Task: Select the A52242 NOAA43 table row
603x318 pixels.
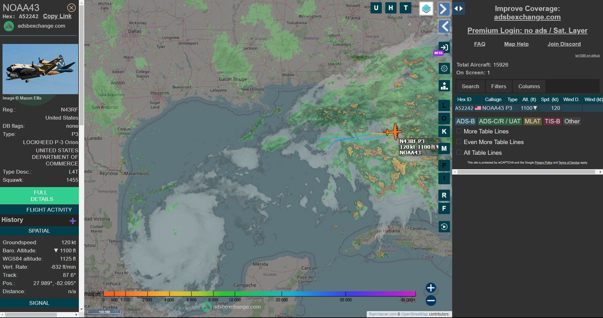Action: (529, 108)
